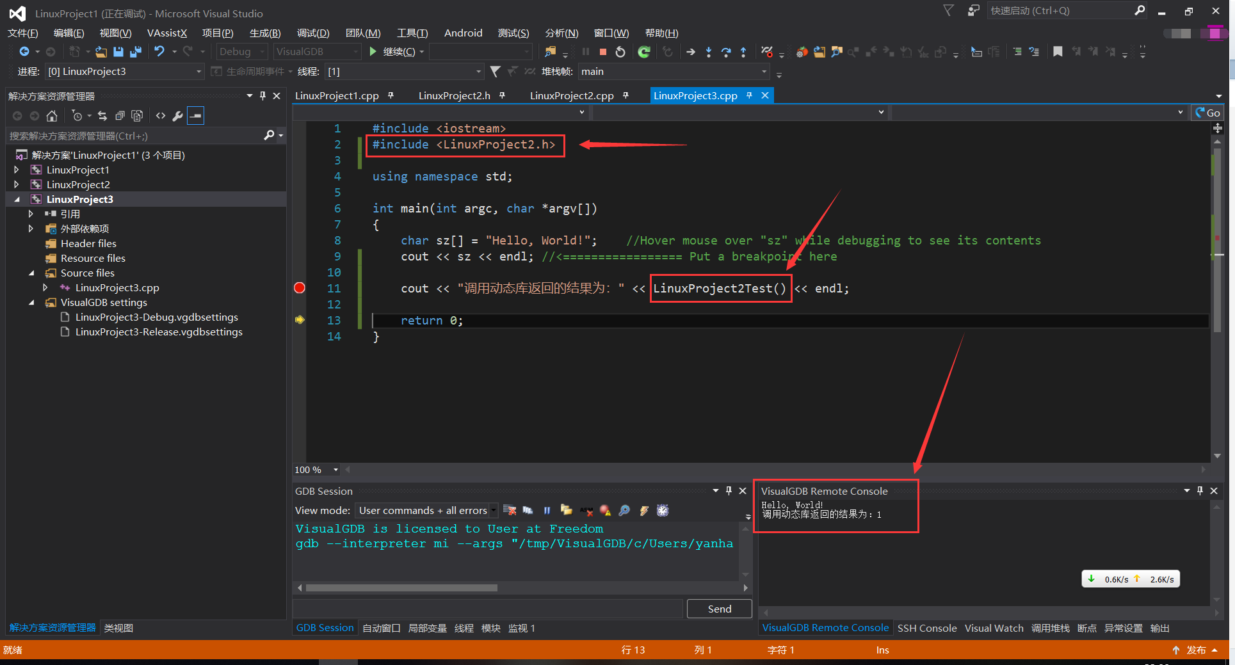Select LinuxProject3-Debug.vgdbsettings in Solution Explorer
The width and height of the screenshot is (1235, 665).
click(156, 317)
